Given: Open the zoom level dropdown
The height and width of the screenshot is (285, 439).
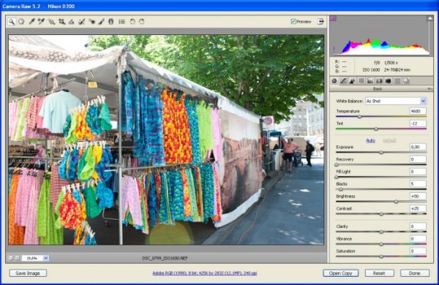Looking at the screenshot, I should (45, 258).
